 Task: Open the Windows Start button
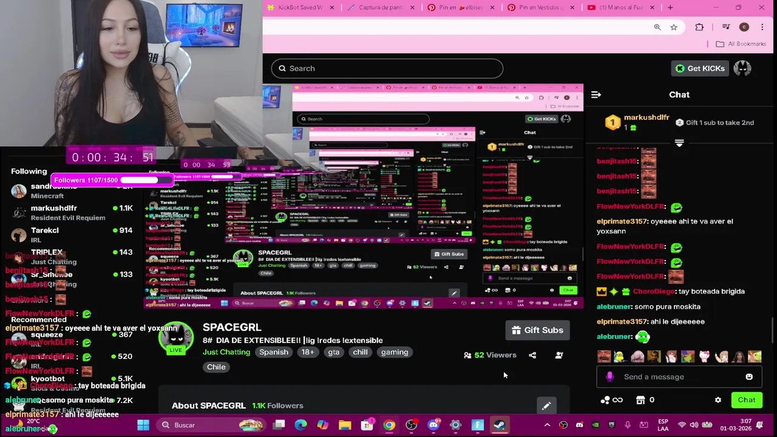(x=143, y=425)
